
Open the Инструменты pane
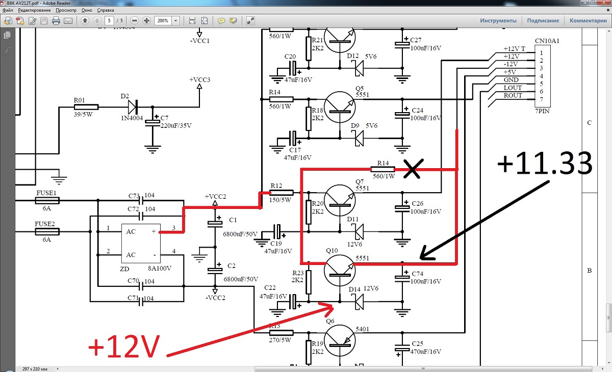(x=498, y=21)
